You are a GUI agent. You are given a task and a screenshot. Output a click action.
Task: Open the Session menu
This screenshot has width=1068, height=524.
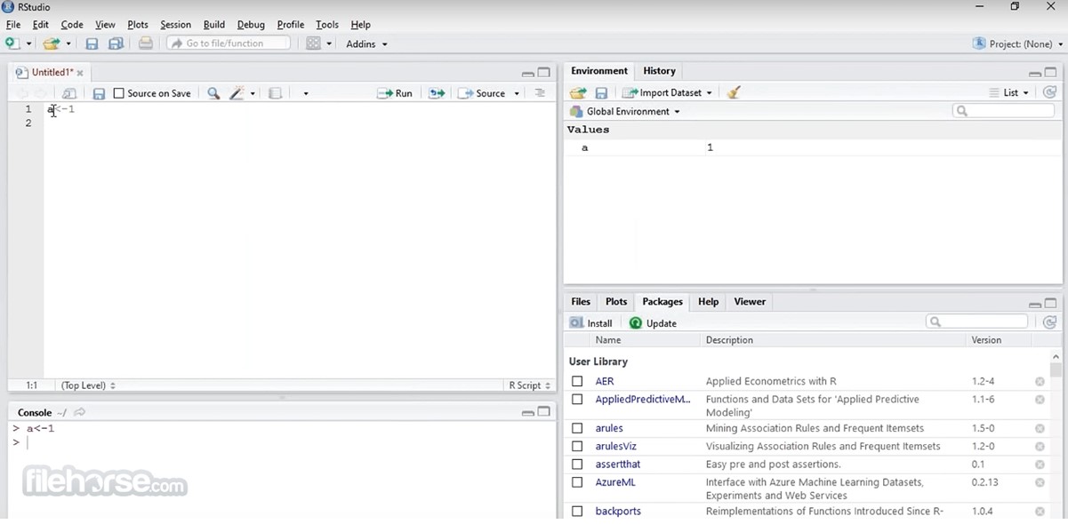tap(175, 25)
